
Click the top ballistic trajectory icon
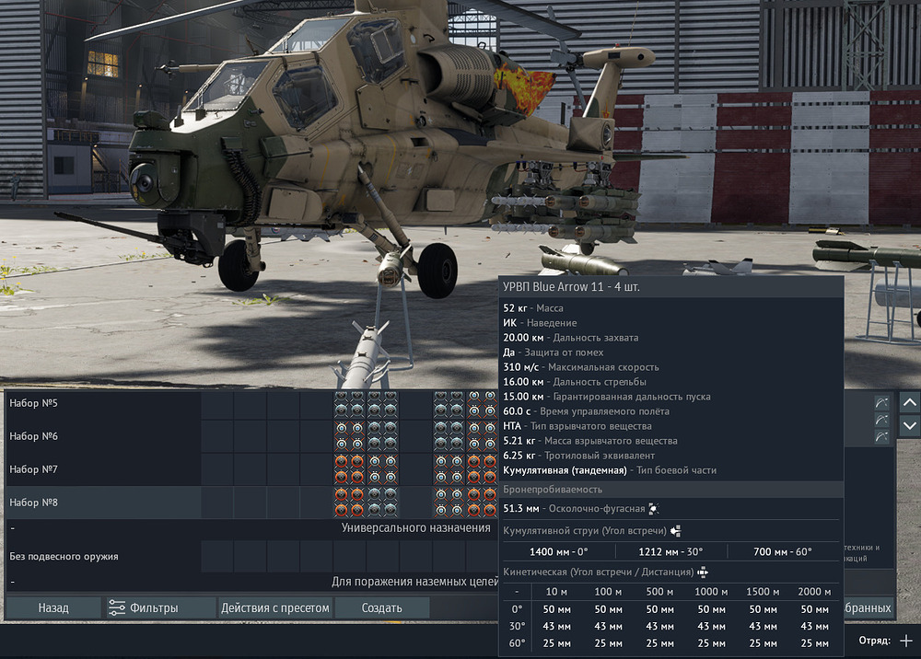tap(881, 403)
